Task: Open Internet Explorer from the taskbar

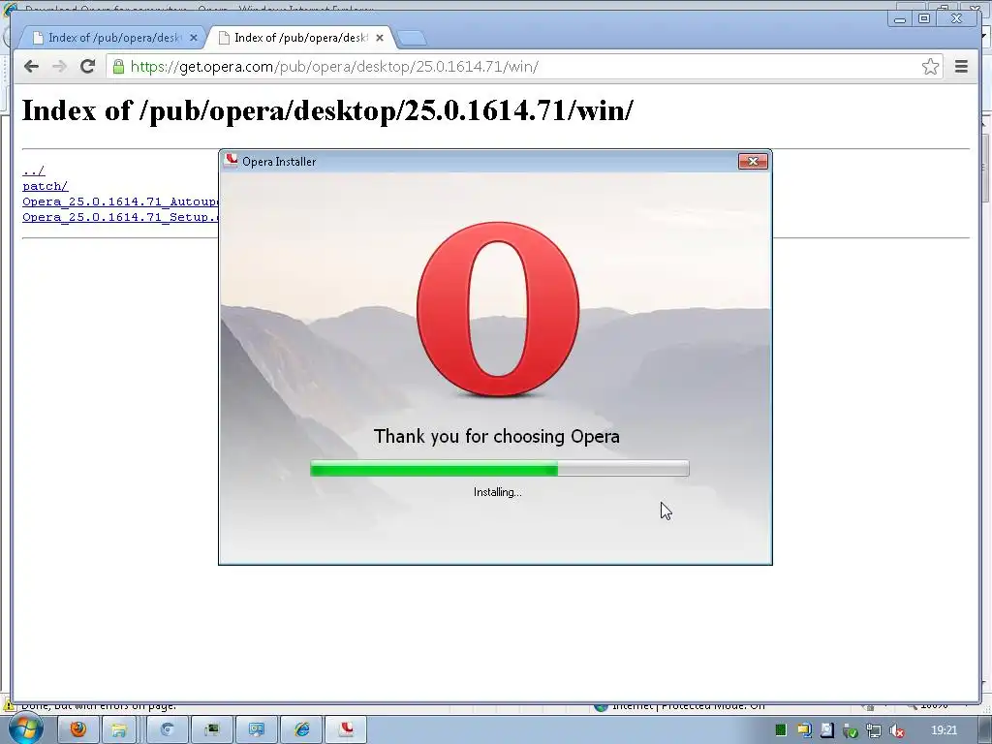Action: pos(302,730)
